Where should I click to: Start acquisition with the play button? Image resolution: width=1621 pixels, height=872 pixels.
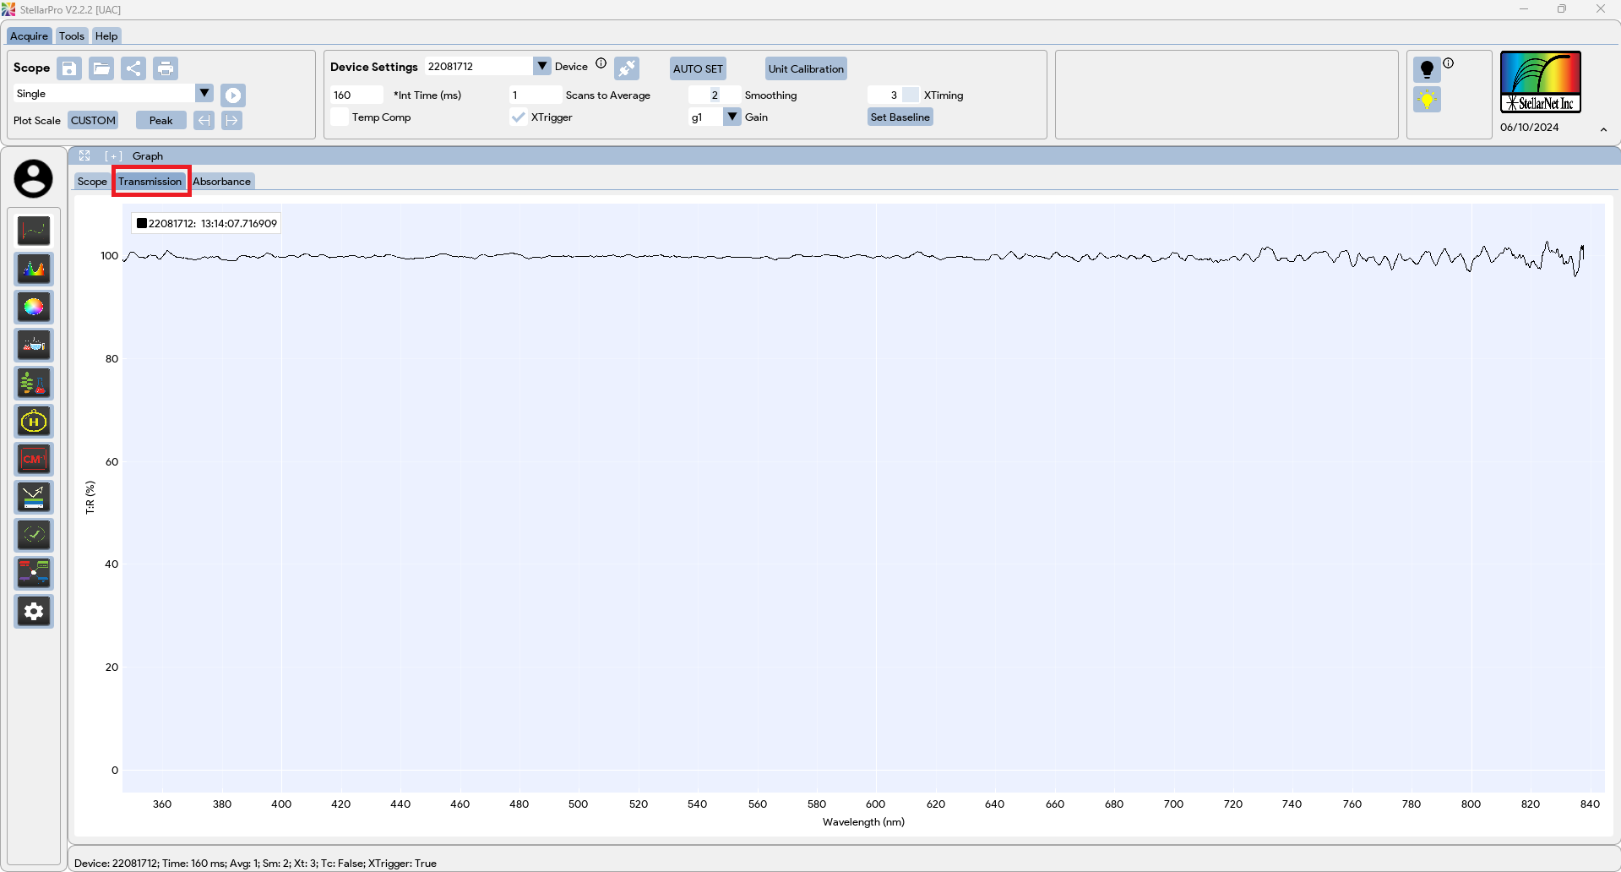pyautogui.click(x=233, y=95)
